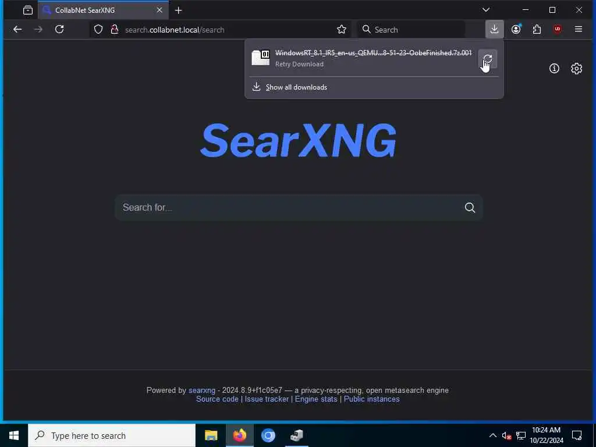The width and height of the screenshot is (596, 447).
Task: Open the Source code link
Action: pos(217,399)
